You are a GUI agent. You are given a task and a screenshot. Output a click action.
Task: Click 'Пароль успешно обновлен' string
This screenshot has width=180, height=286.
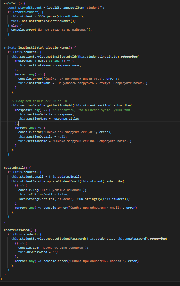coord(62,248)
